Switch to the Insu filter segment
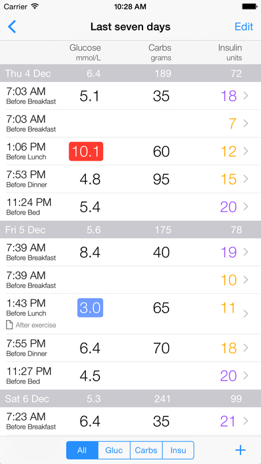261x464 pixels. click(x=178, y=450)
